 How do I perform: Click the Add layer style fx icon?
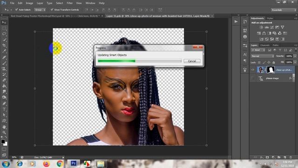[x=262, y=157]
